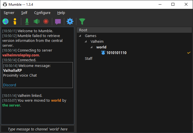193x133 pixels.
Task: Open the Discord link in welcome message
Action: 9,85
